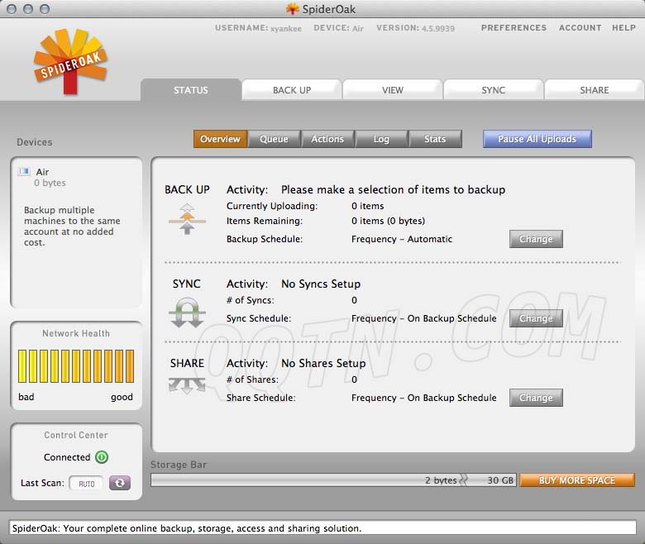The height and width of the screenshot is (544, 645).
Task: Open the SYNC tab
Action: (494, 90)
